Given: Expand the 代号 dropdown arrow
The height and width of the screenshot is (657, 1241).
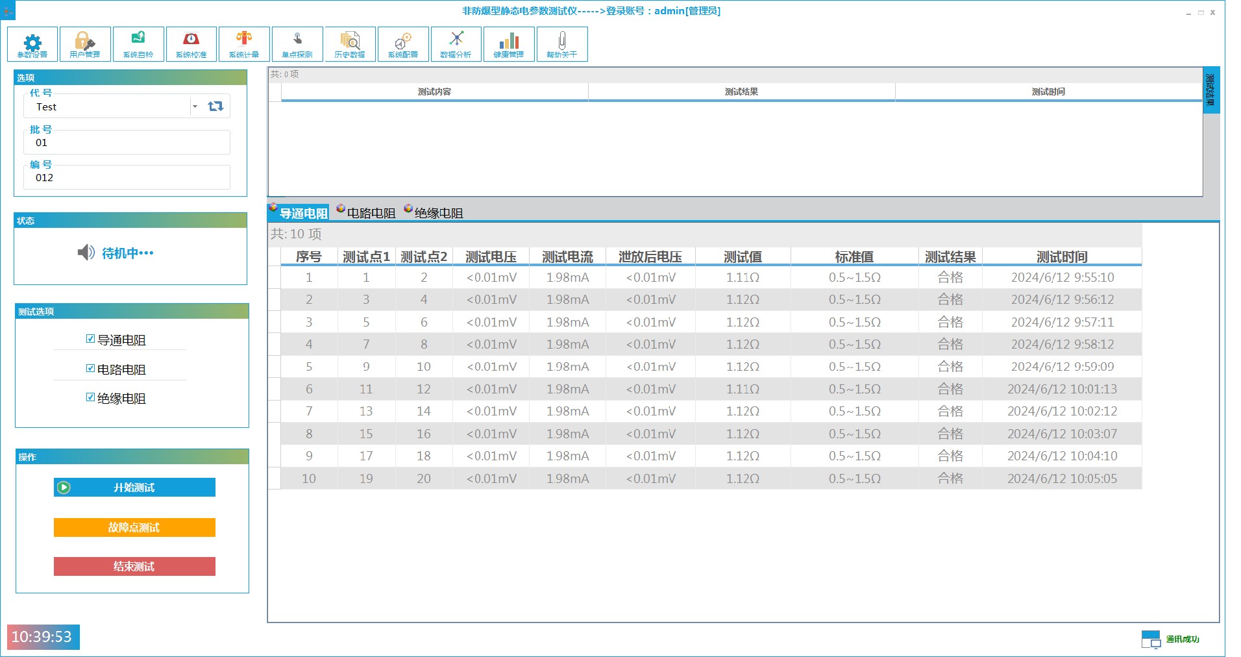Looking at the screenshot, I should pos(195,106).
